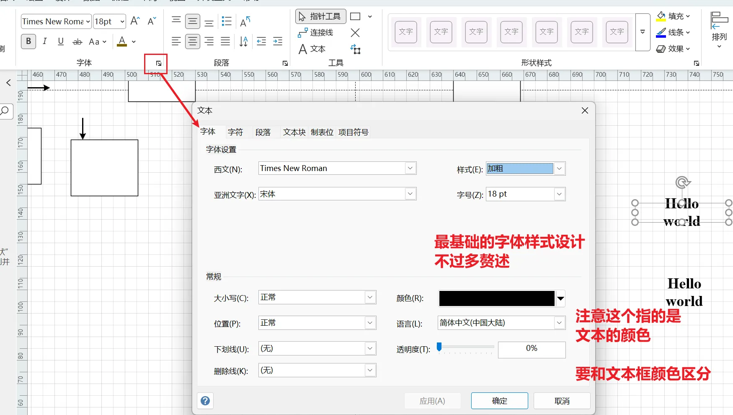
Task: Click 取消 to cancel dialog
Action: coord(562,401)
